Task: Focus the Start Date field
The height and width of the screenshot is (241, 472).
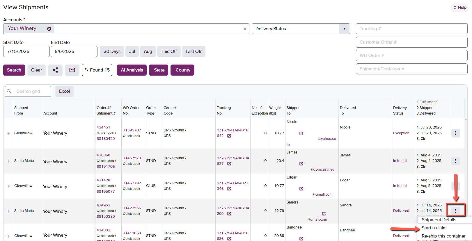Action: click(26, 51)
